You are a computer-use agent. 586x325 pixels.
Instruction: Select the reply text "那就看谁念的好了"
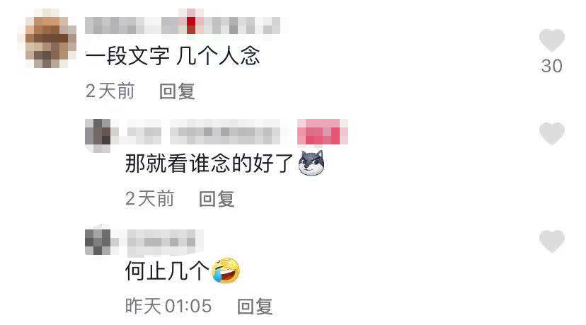pyautogui.click(x=209, y=164)
